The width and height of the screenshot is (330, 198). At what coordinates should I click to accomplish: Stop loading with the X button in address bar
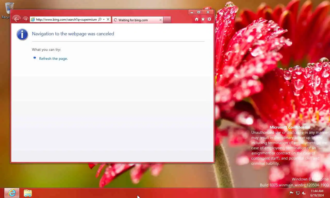pos(108,19)
